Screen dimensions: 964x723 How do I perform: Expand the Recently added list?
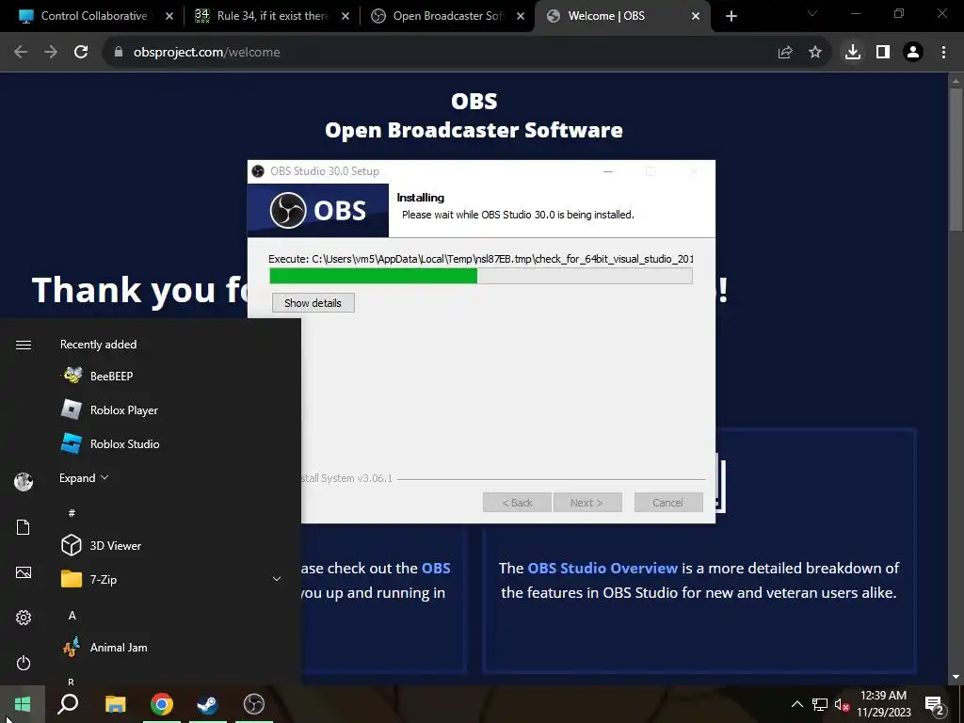84,477
